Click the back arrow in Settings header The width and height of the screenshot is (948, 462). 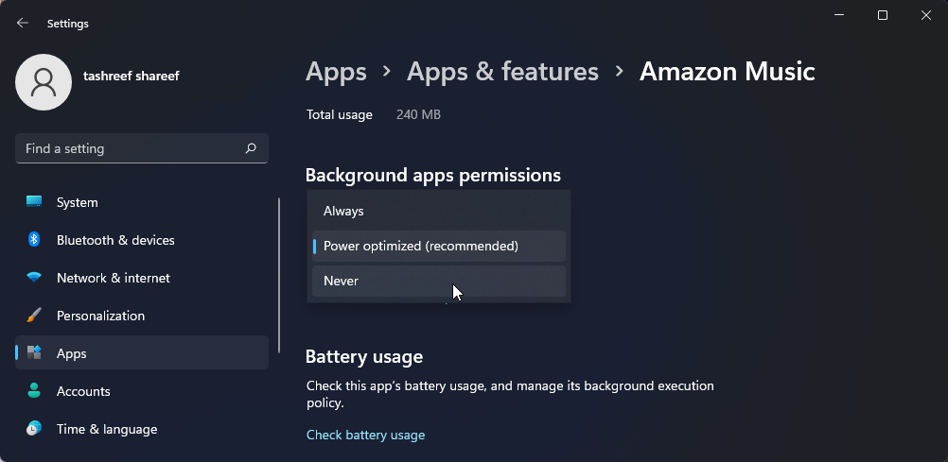[x=23, y=23]
